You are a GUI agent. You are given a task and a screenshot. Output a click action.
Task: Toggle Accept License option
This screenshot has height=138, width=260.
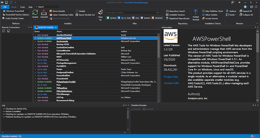(210, 18)
